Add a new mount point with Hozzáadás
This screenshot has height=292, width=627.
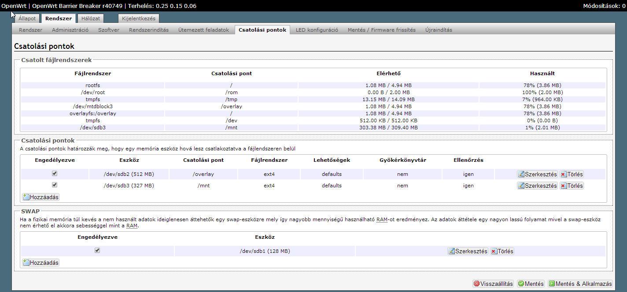click(41, 197)
